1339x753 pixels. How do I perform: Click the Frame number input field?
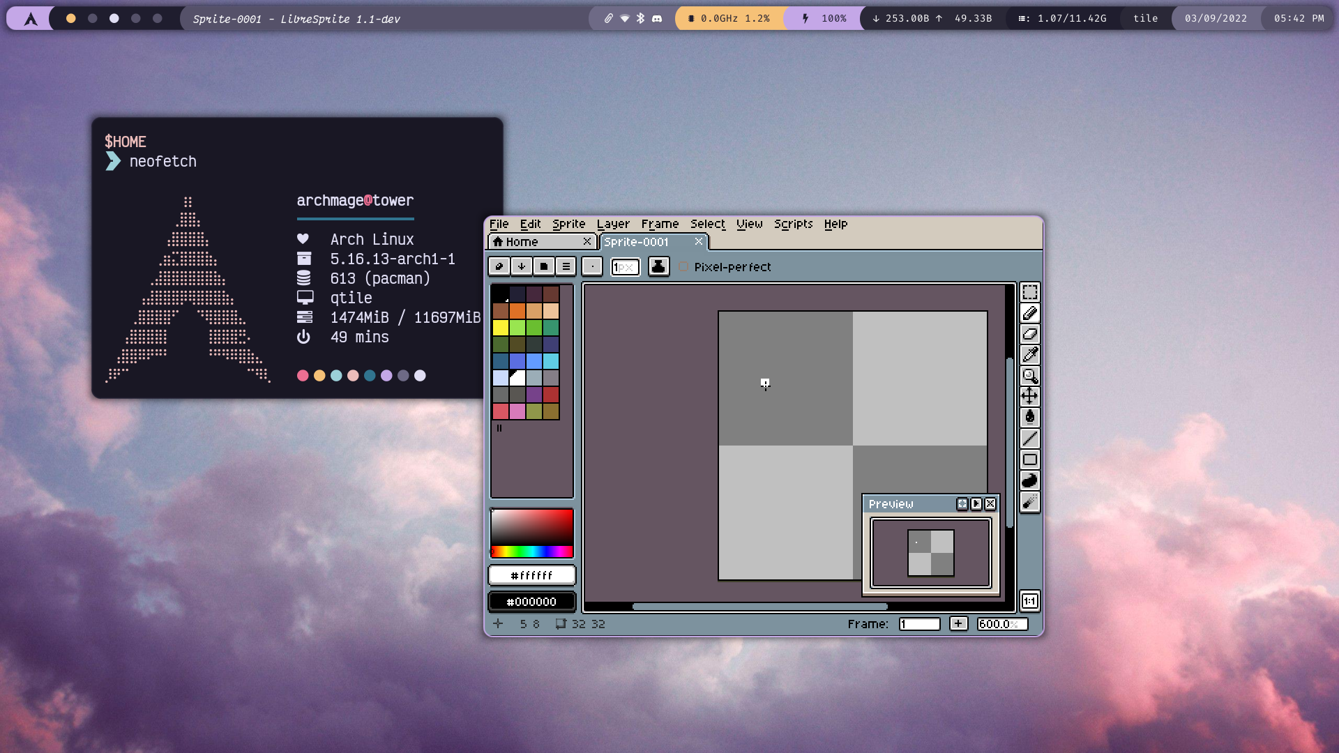tap(919, 624)
